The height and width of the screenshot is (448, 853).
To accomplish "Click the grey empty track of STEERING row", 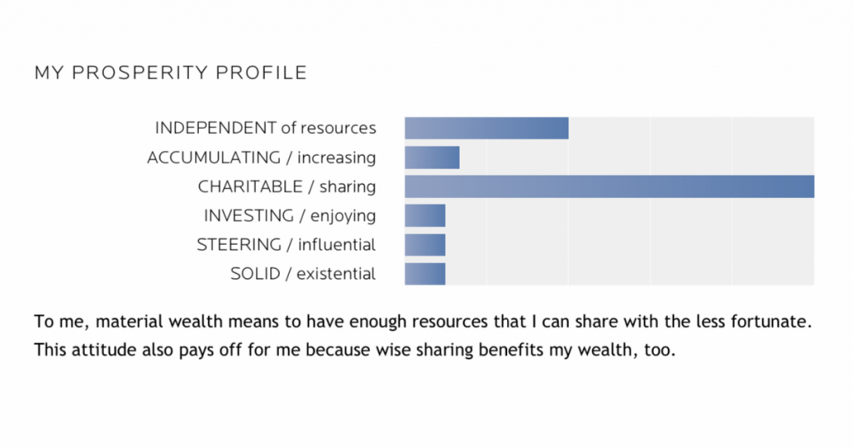I will [630, 245].
